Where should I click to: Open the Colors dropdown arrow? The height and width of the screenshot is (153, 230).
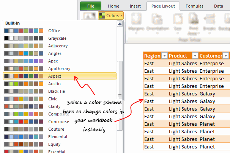[121, 16]
